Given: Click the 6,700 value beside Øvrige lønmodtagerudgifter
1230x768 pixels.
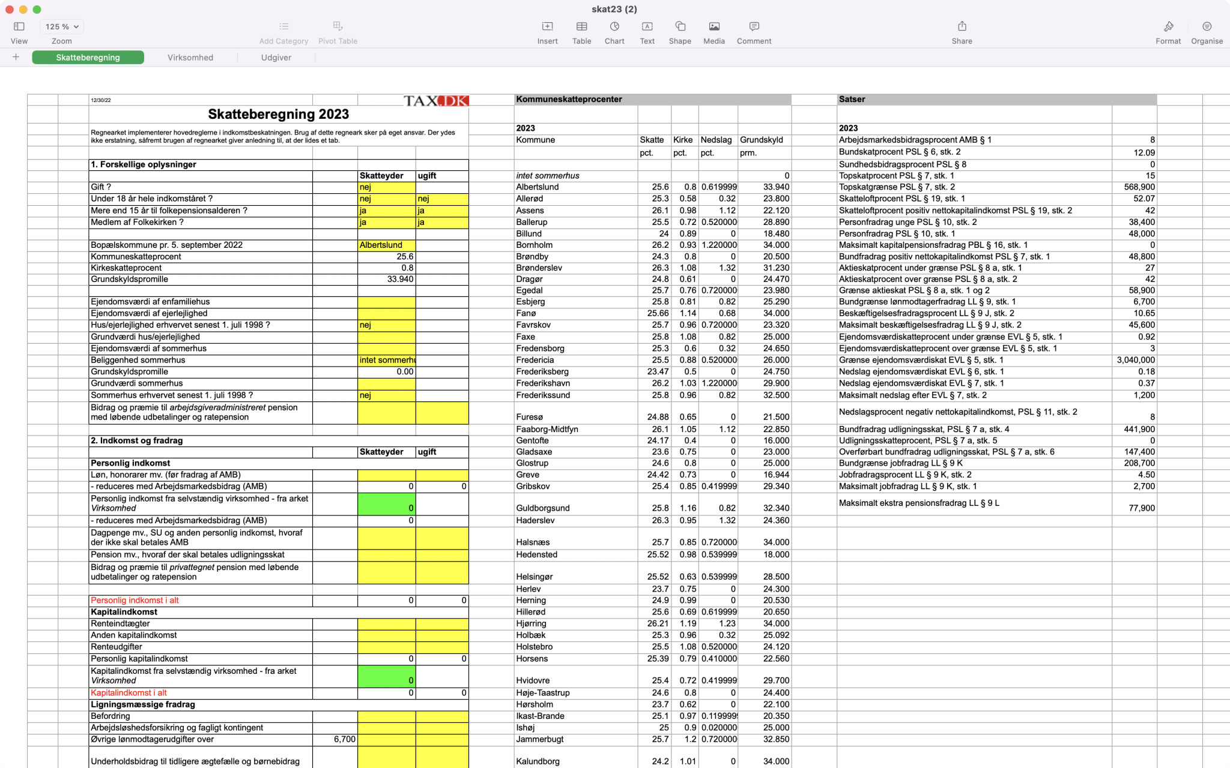Looking at the screenshot, I should tap(335, 739).
